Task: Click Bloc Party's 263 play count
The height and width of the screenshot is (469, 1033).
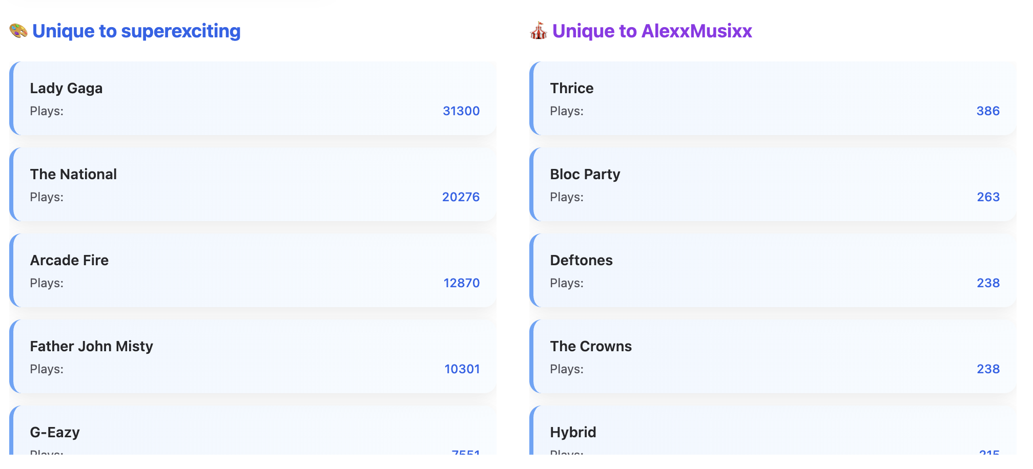Action: [988, 197]
